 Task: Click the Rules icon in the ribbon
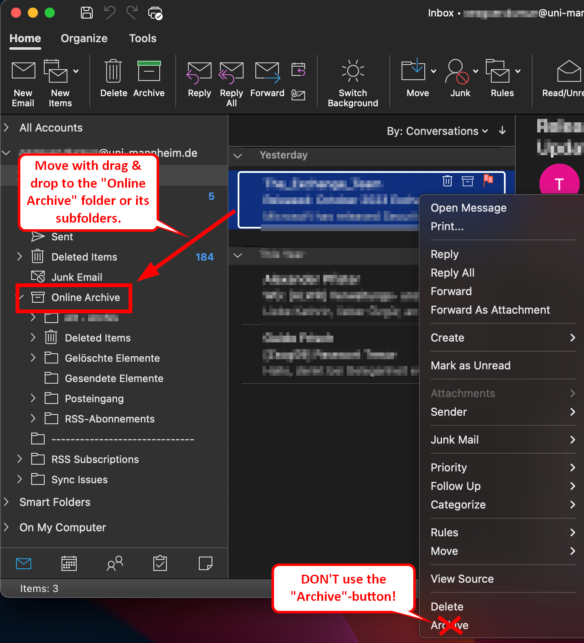(x=498, y=71)
